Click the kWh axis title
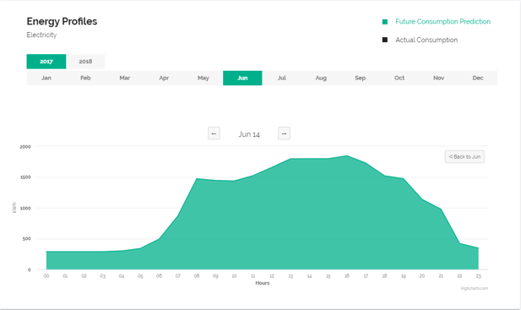The width and height of the screenshot is (521, 310). (14, 208)
